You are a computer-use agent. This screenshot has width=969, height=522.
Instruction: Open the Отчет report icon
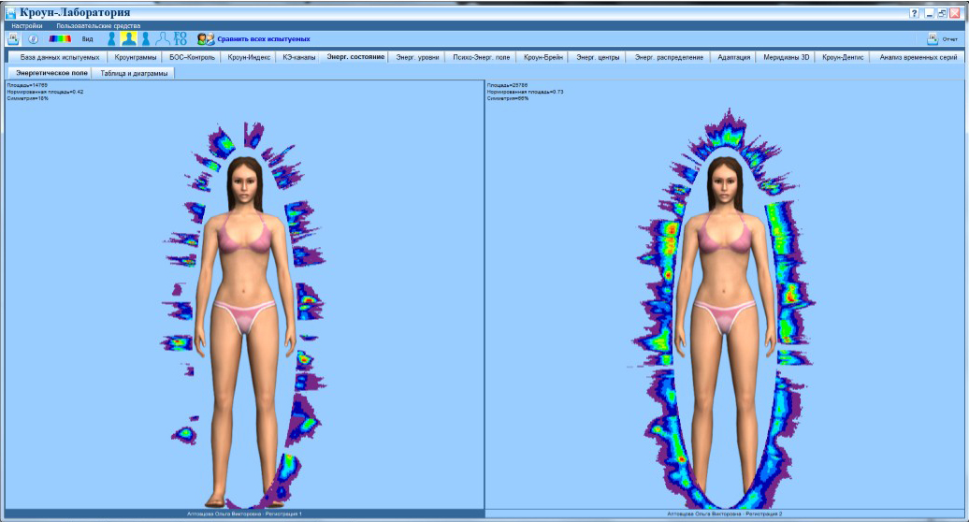pos(933,39)
